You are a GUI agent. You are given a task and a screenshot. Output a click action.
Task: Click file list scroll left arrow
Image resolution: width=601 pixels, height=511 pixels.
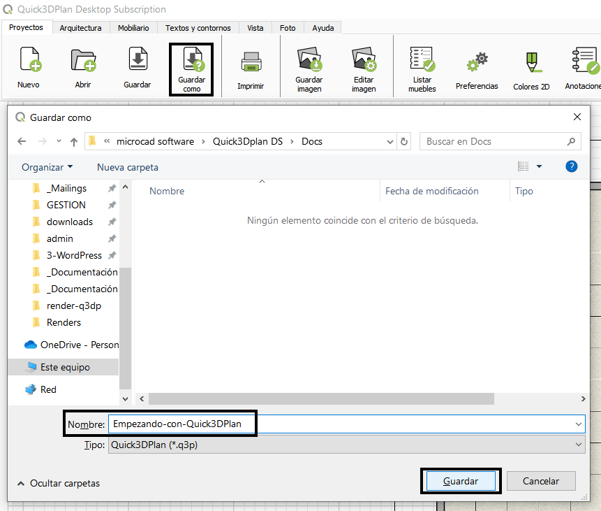click(142, 399)
